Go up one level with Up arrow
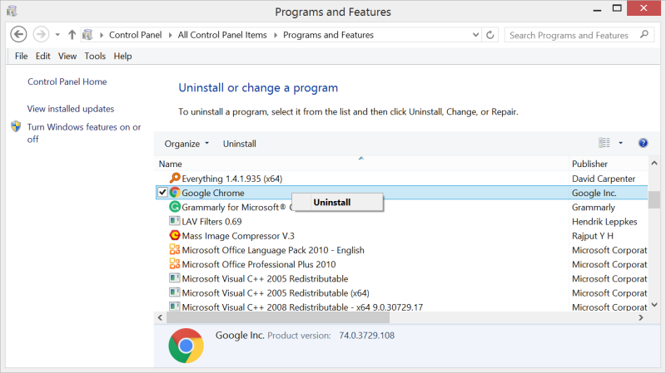 72,35
